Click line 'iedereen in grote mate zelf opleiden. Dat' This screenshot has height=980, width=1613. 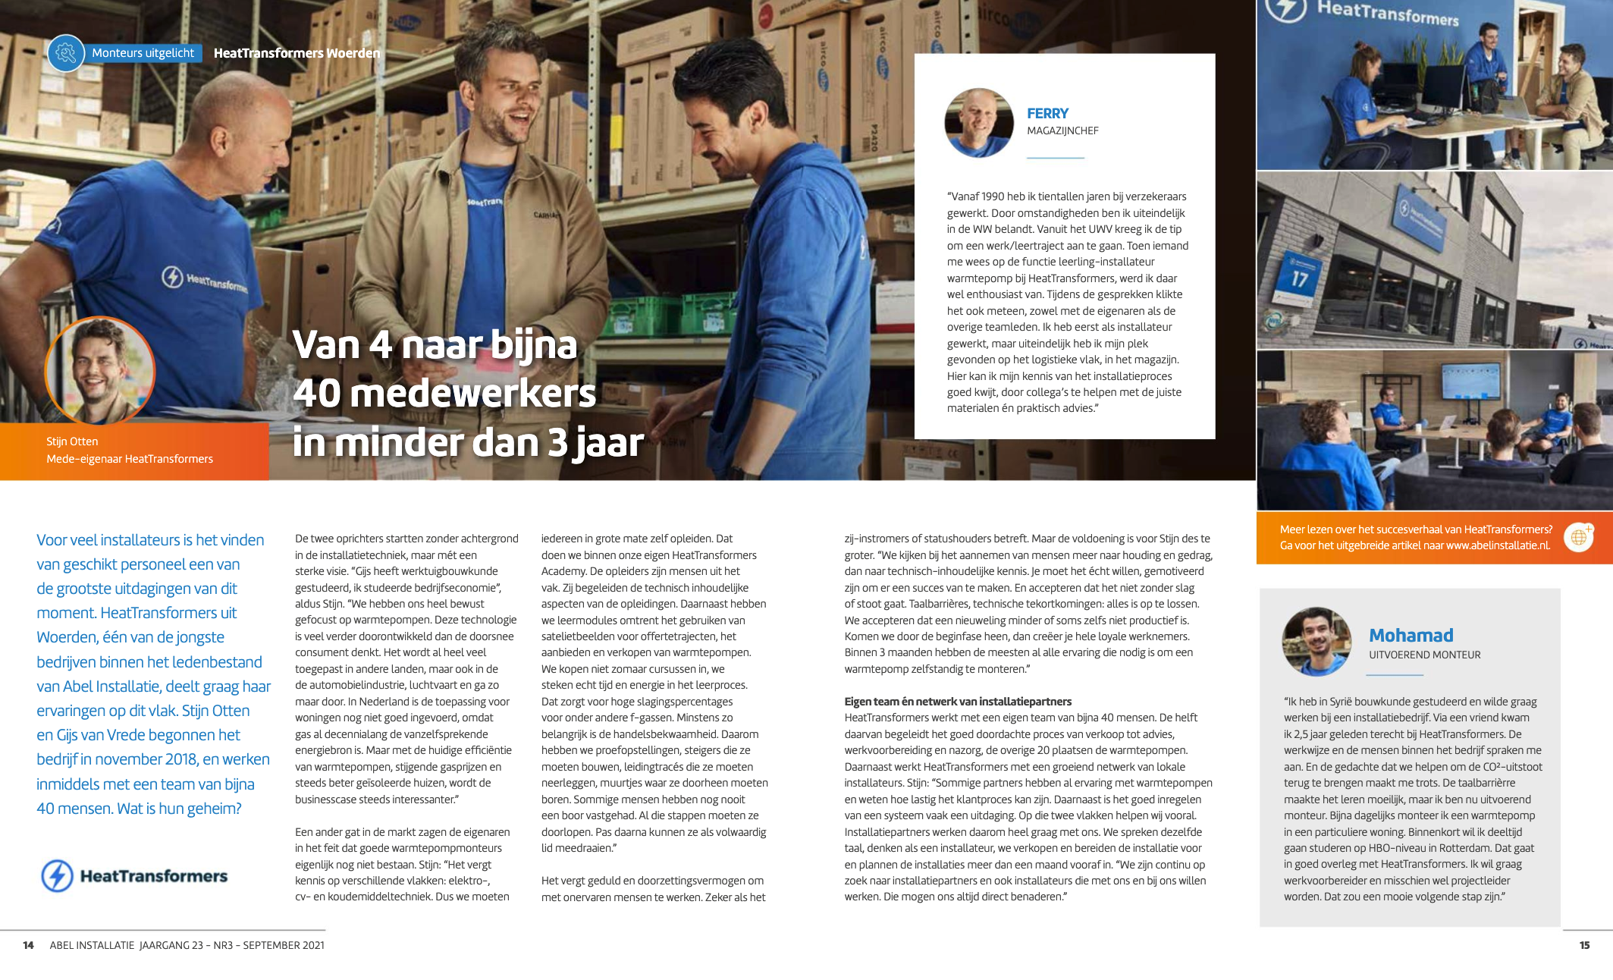(637, 539)
